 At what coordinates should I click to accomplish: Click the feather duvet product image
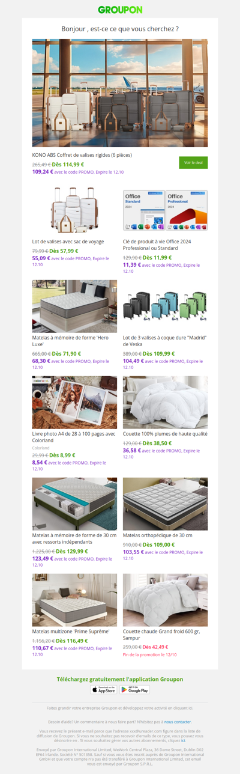(166, 403)
